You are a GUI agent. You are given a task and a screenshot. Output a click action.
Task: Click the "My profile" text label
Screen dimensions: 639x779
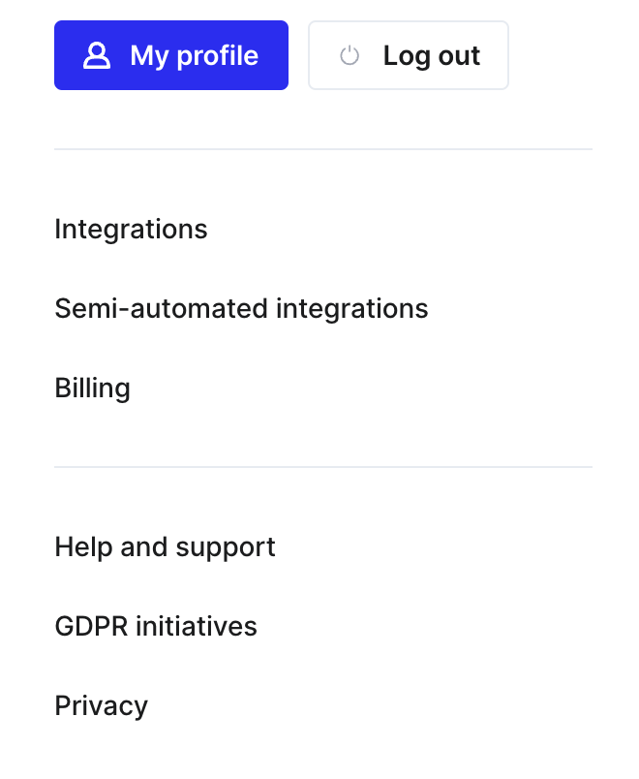point(195,55)
